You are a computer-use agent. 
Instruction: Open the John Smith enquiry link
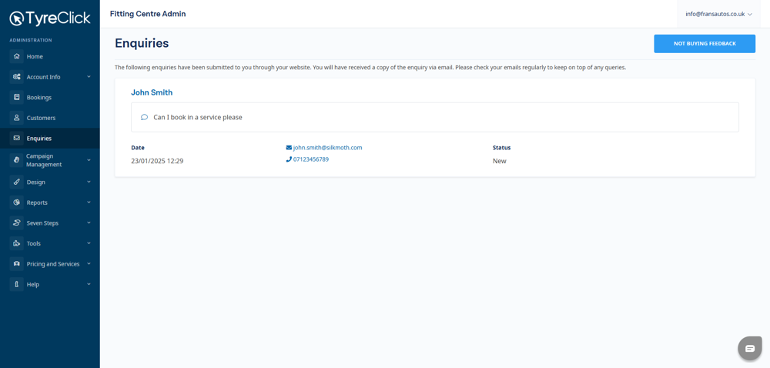click(152, 92)
